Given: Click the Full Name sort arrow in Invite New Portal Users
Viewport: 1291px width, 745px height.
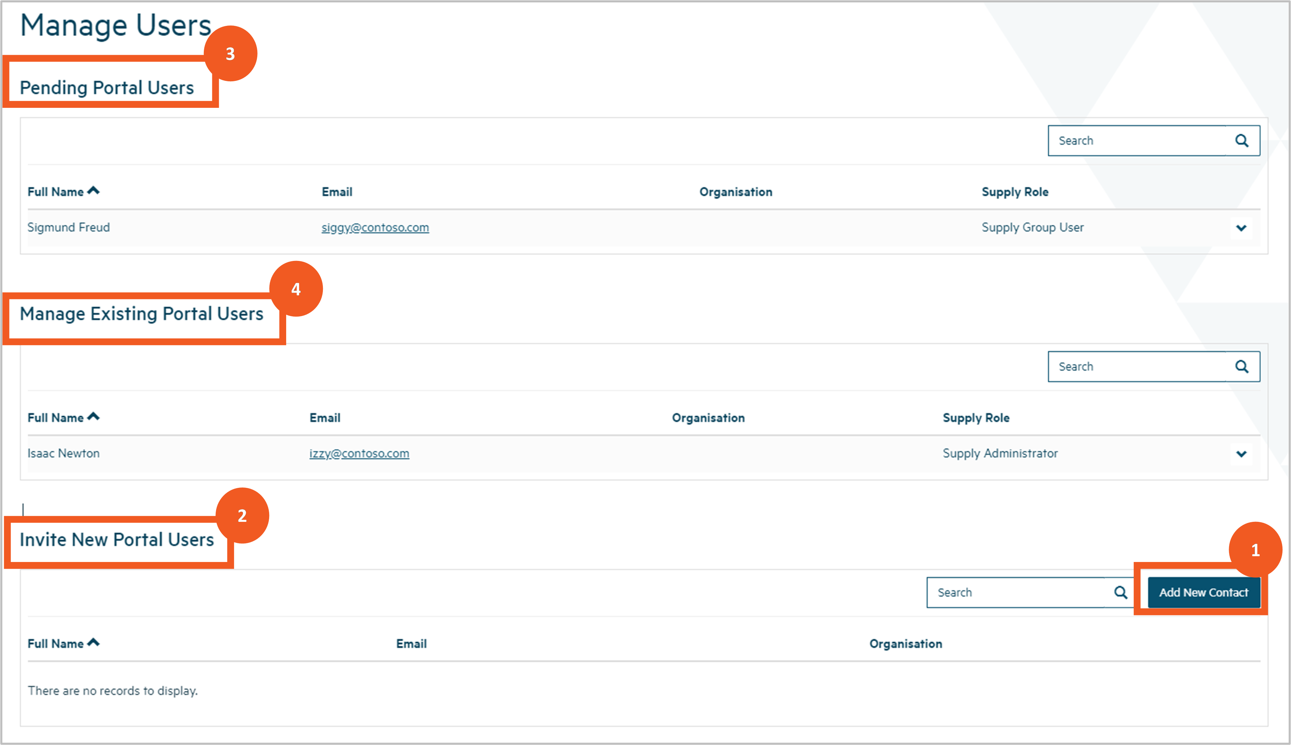Looking at the screenshot, I should pyautogui.click(x=94, y=643).
